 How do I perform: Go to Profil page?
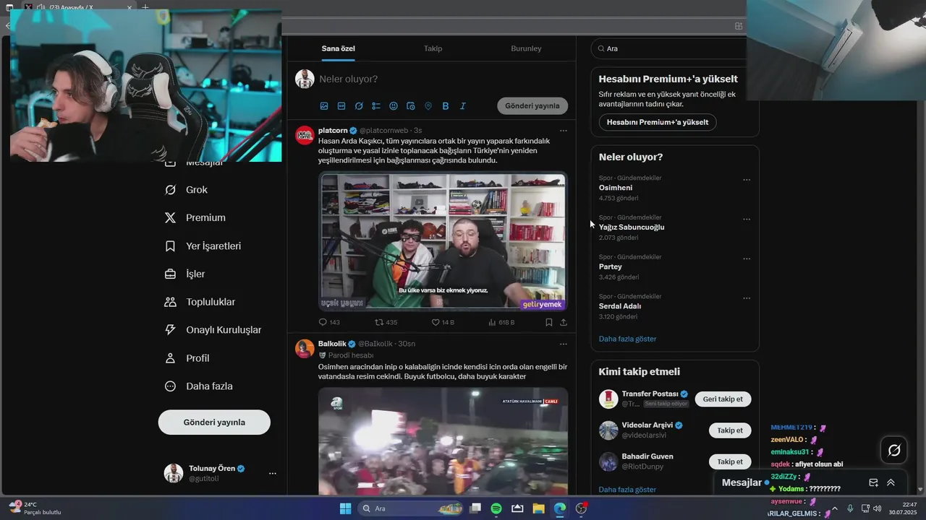coord(187,358)
